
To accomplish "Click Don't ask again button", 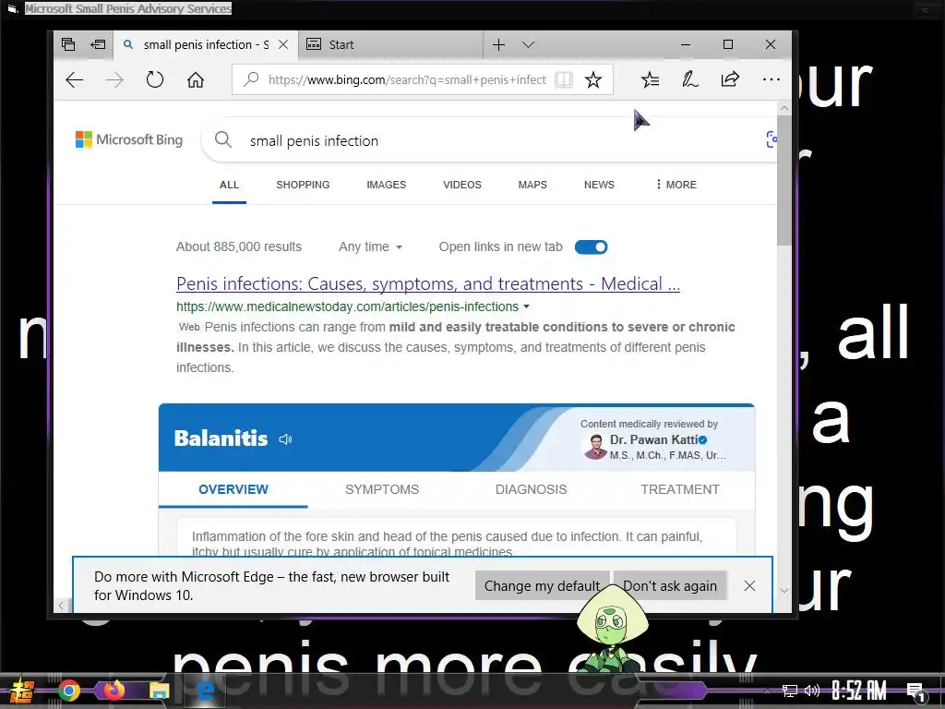I will click(670, 586).
